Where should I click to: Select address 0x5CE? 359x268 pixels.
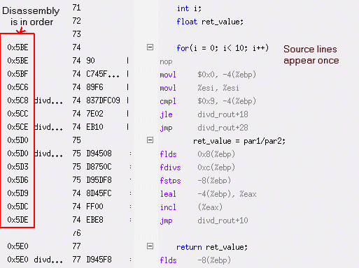(17, 127)
